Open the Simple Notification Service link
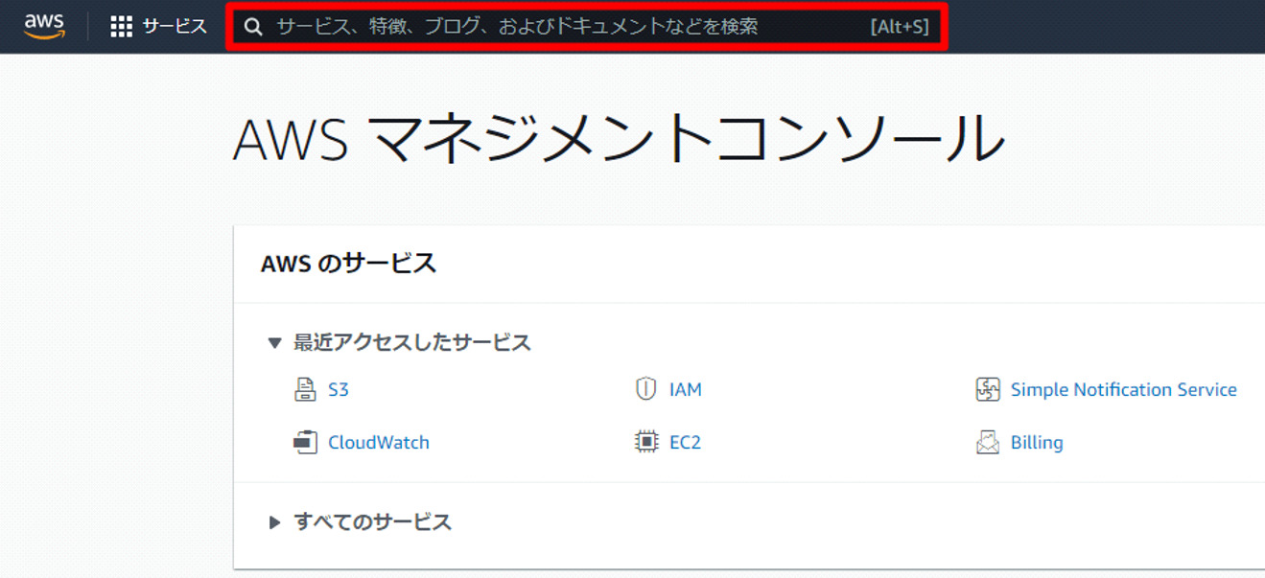The width and height of the screenshot is (1265, 578). 1123,390
